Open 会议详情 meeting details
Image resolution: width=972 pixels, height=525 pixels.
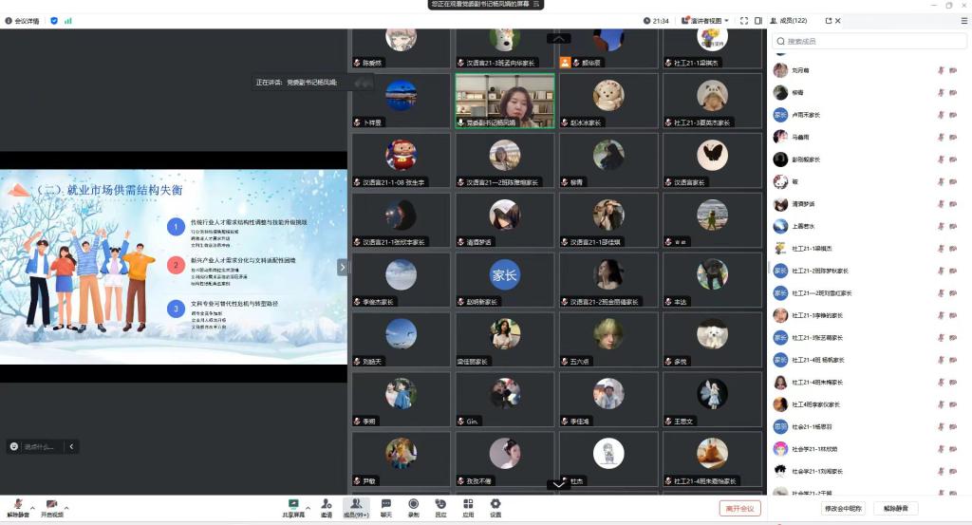(22, 20)
